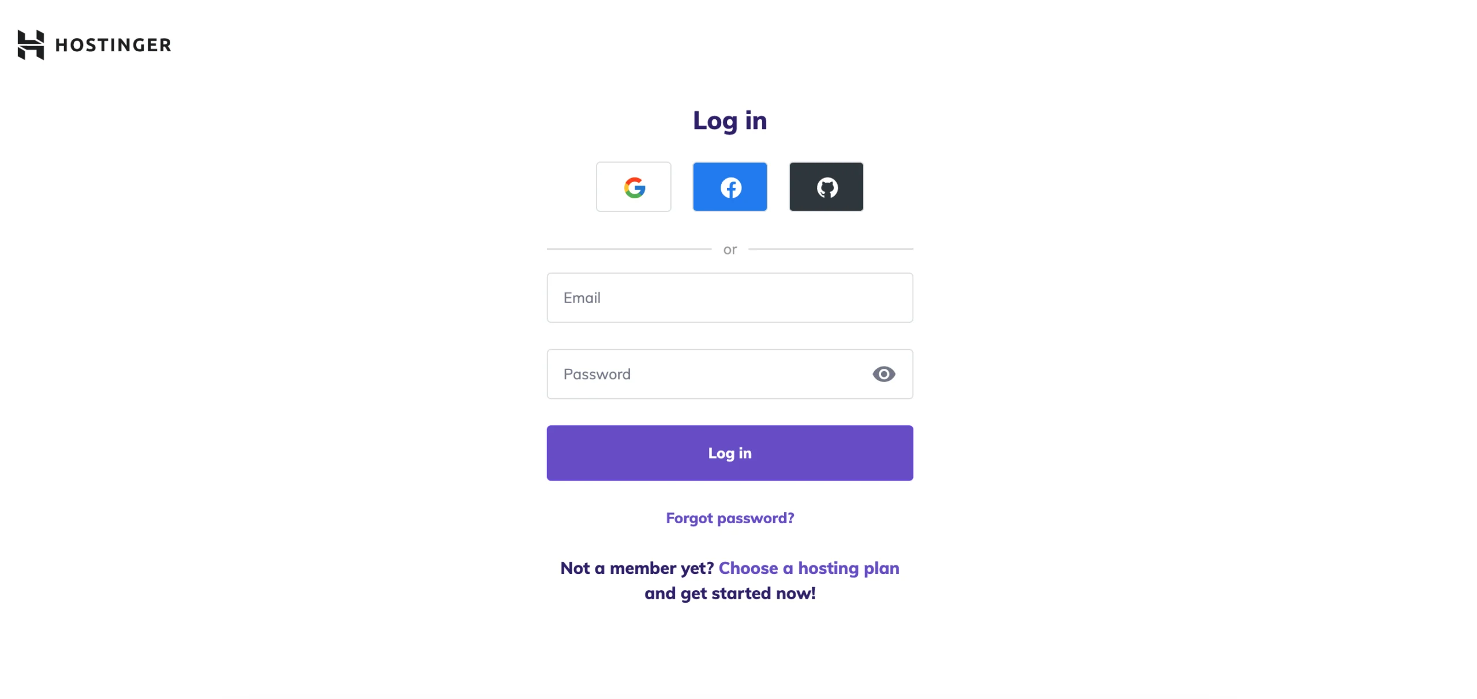Click the Facebook blue button icon
Screen dimensions: 1477x699
731,186
